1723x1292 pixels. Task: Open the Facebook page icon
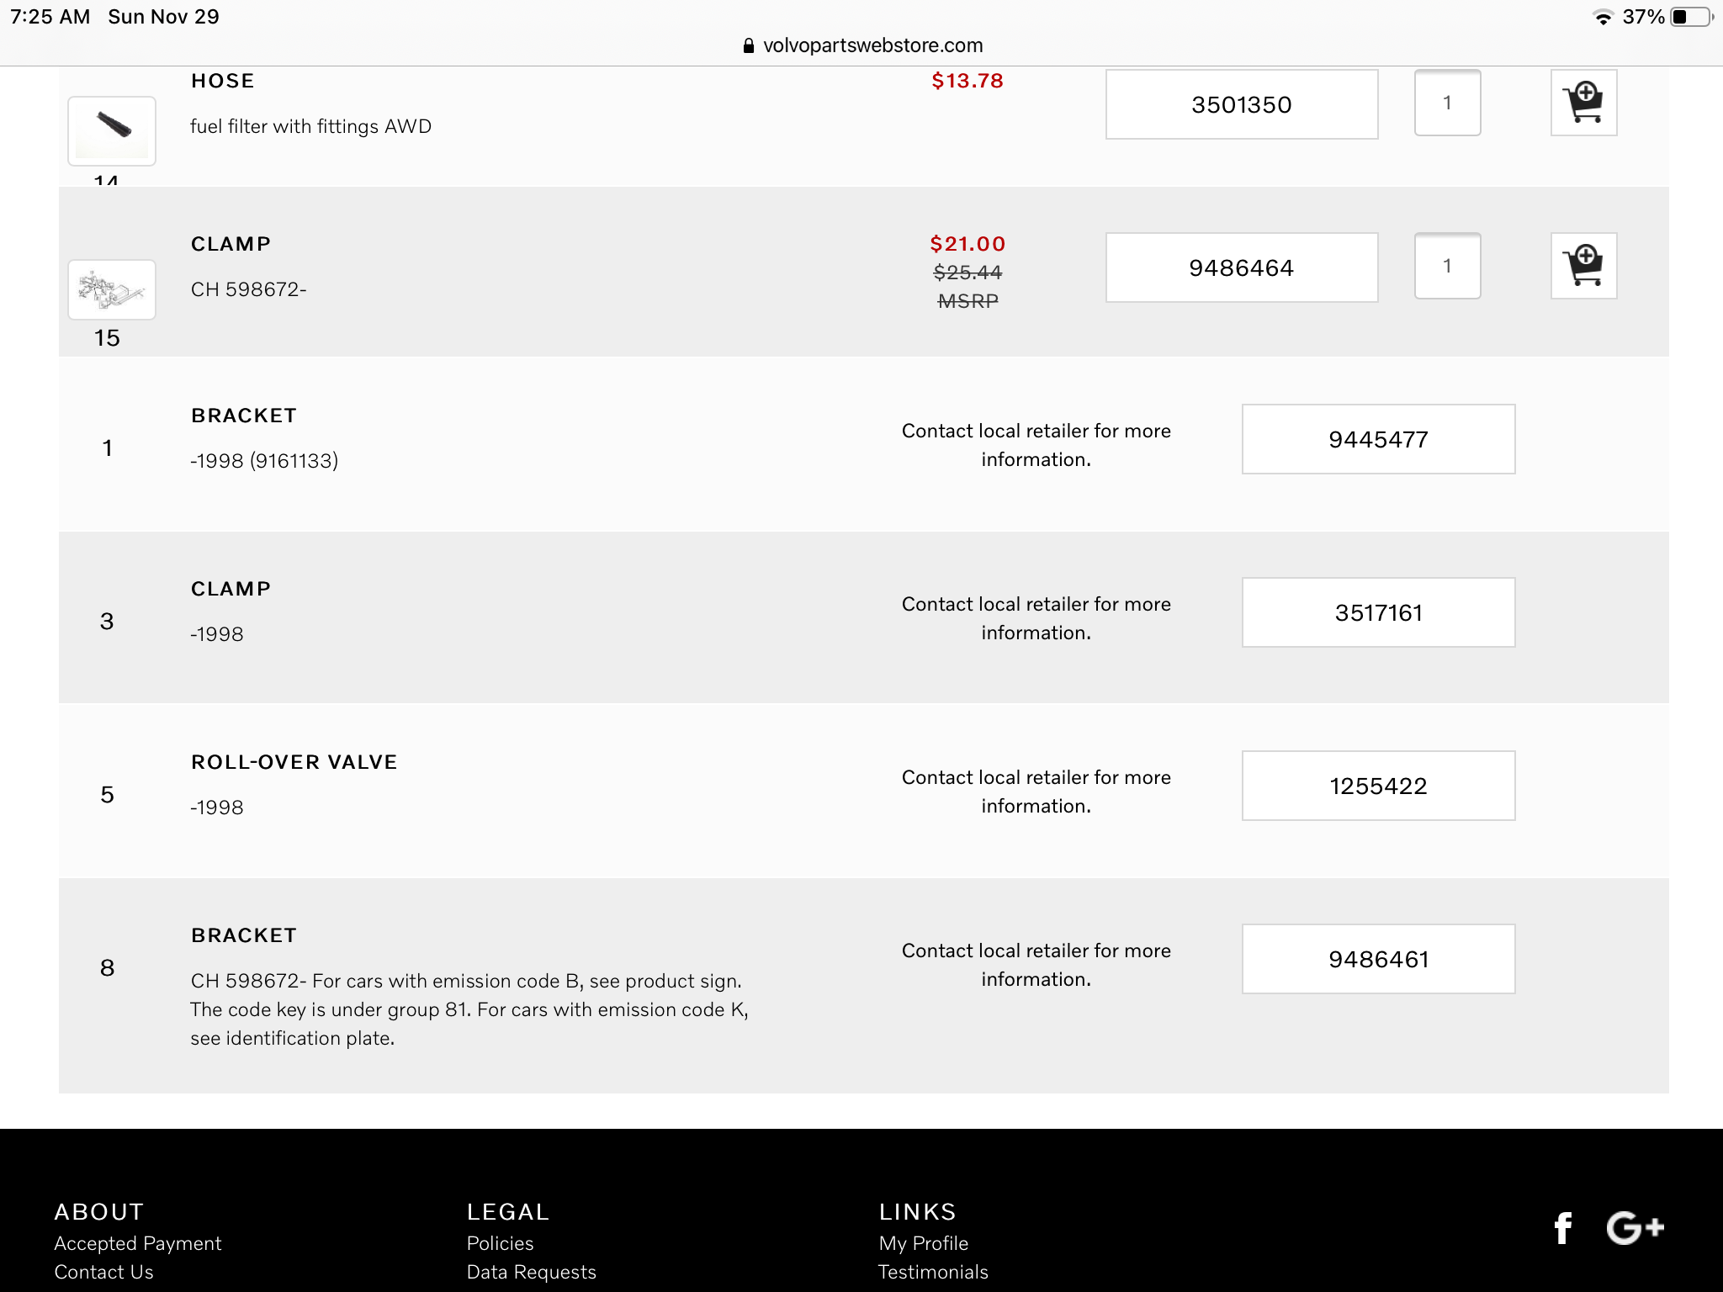point(1563,1228)
